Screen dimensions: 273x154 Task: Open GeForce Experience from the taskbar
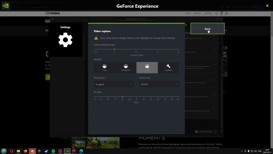click(67, 151)
